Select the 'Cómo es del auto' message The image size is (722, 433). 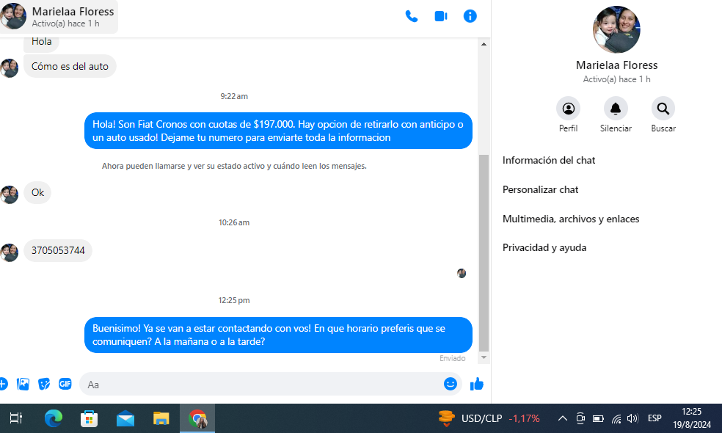pos(70,66)
